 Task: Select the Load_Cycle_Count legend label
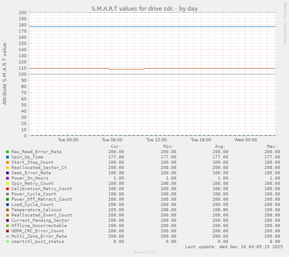click(32, 205)
